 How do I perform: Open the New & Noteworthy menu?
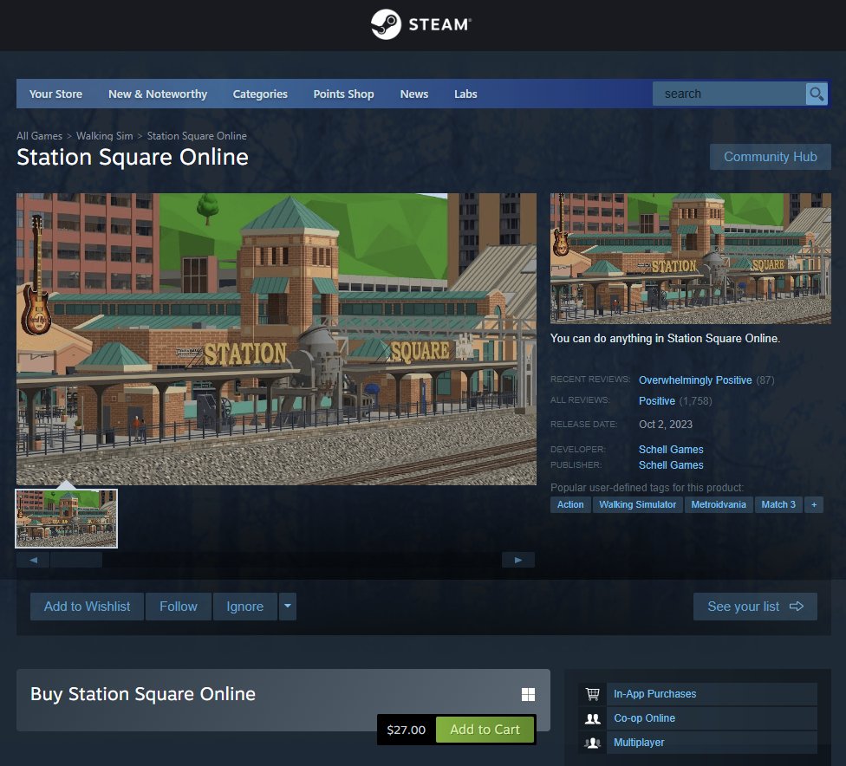point(158,94)
